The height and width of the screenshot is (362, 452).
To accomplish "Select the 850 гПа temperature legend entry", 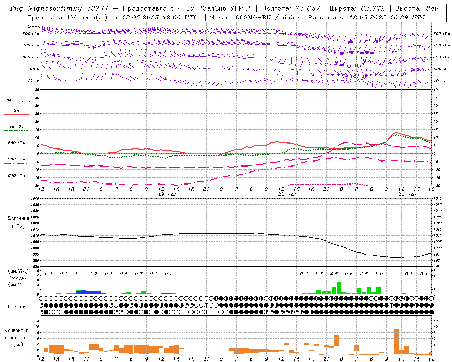I will [17, 143].
